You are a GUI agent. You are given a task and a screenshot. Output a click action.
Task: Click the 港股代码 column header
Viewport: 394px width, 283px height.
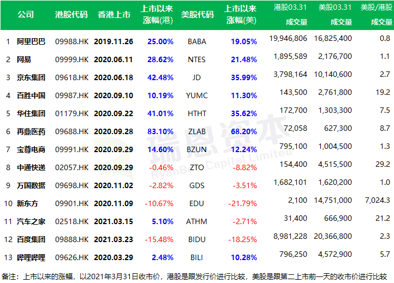click(71, 15)
